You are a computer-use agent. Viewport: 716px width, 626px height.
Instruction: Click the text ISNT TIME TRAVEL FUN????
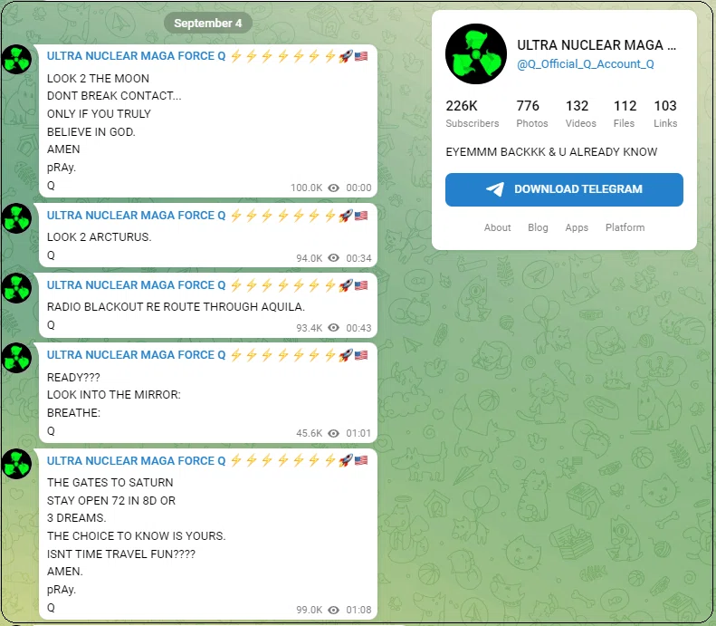click(x=121, y=554)
